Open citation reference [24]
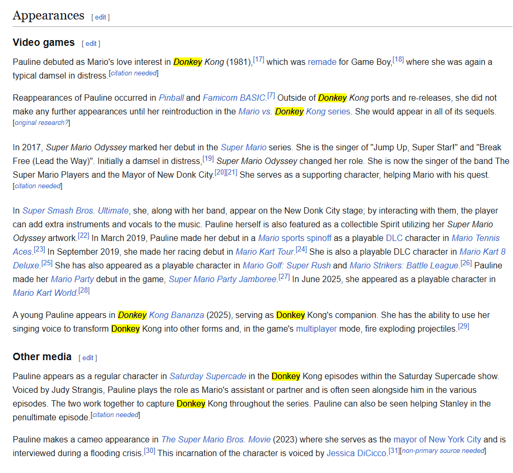Viewport: 513px width, 473px height. point(302,249)
